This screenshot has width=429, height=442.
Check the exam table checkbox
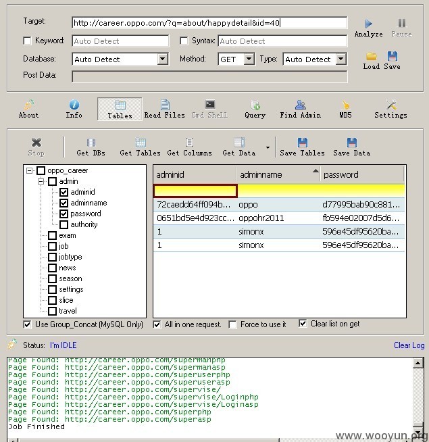tap(53, 236)
